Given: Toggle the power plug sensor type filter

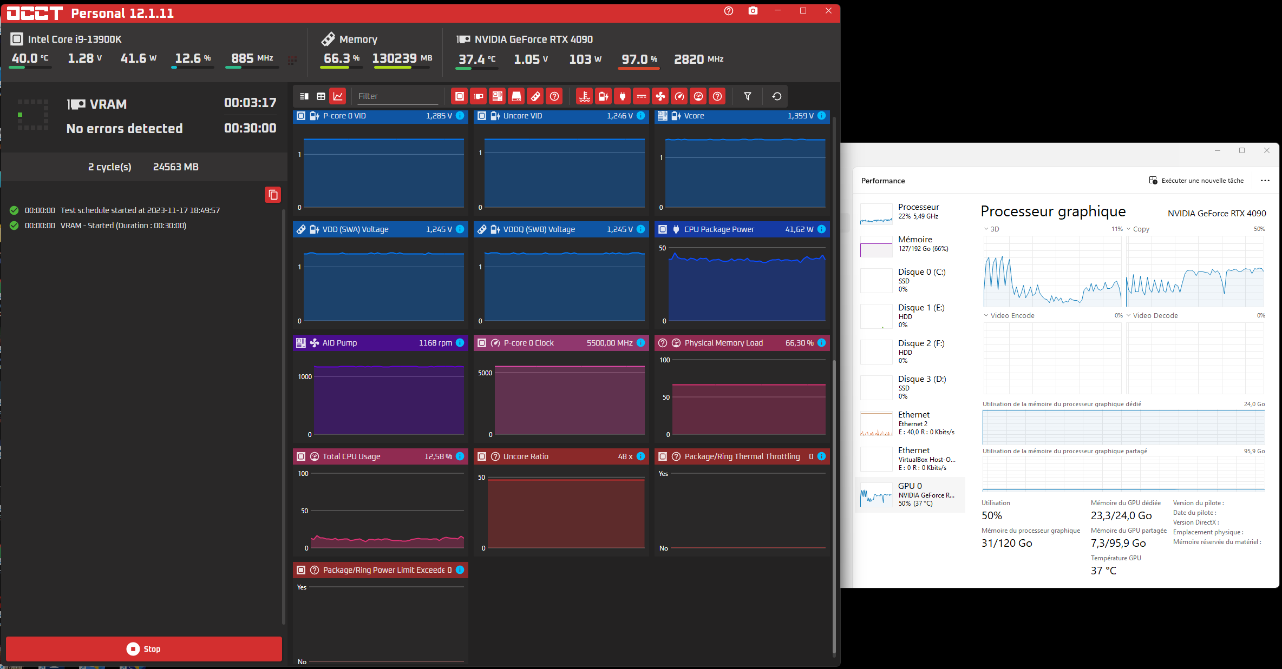Looking at the screenshot, I should coord(623,96).
